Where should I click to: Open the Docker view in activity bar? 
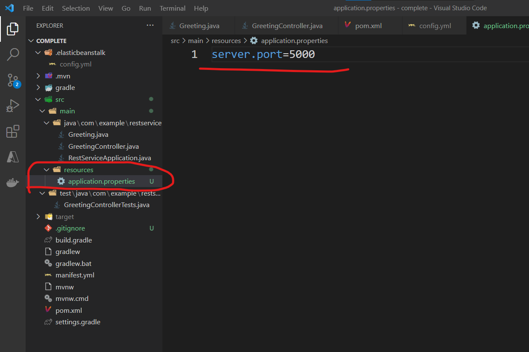13,183
